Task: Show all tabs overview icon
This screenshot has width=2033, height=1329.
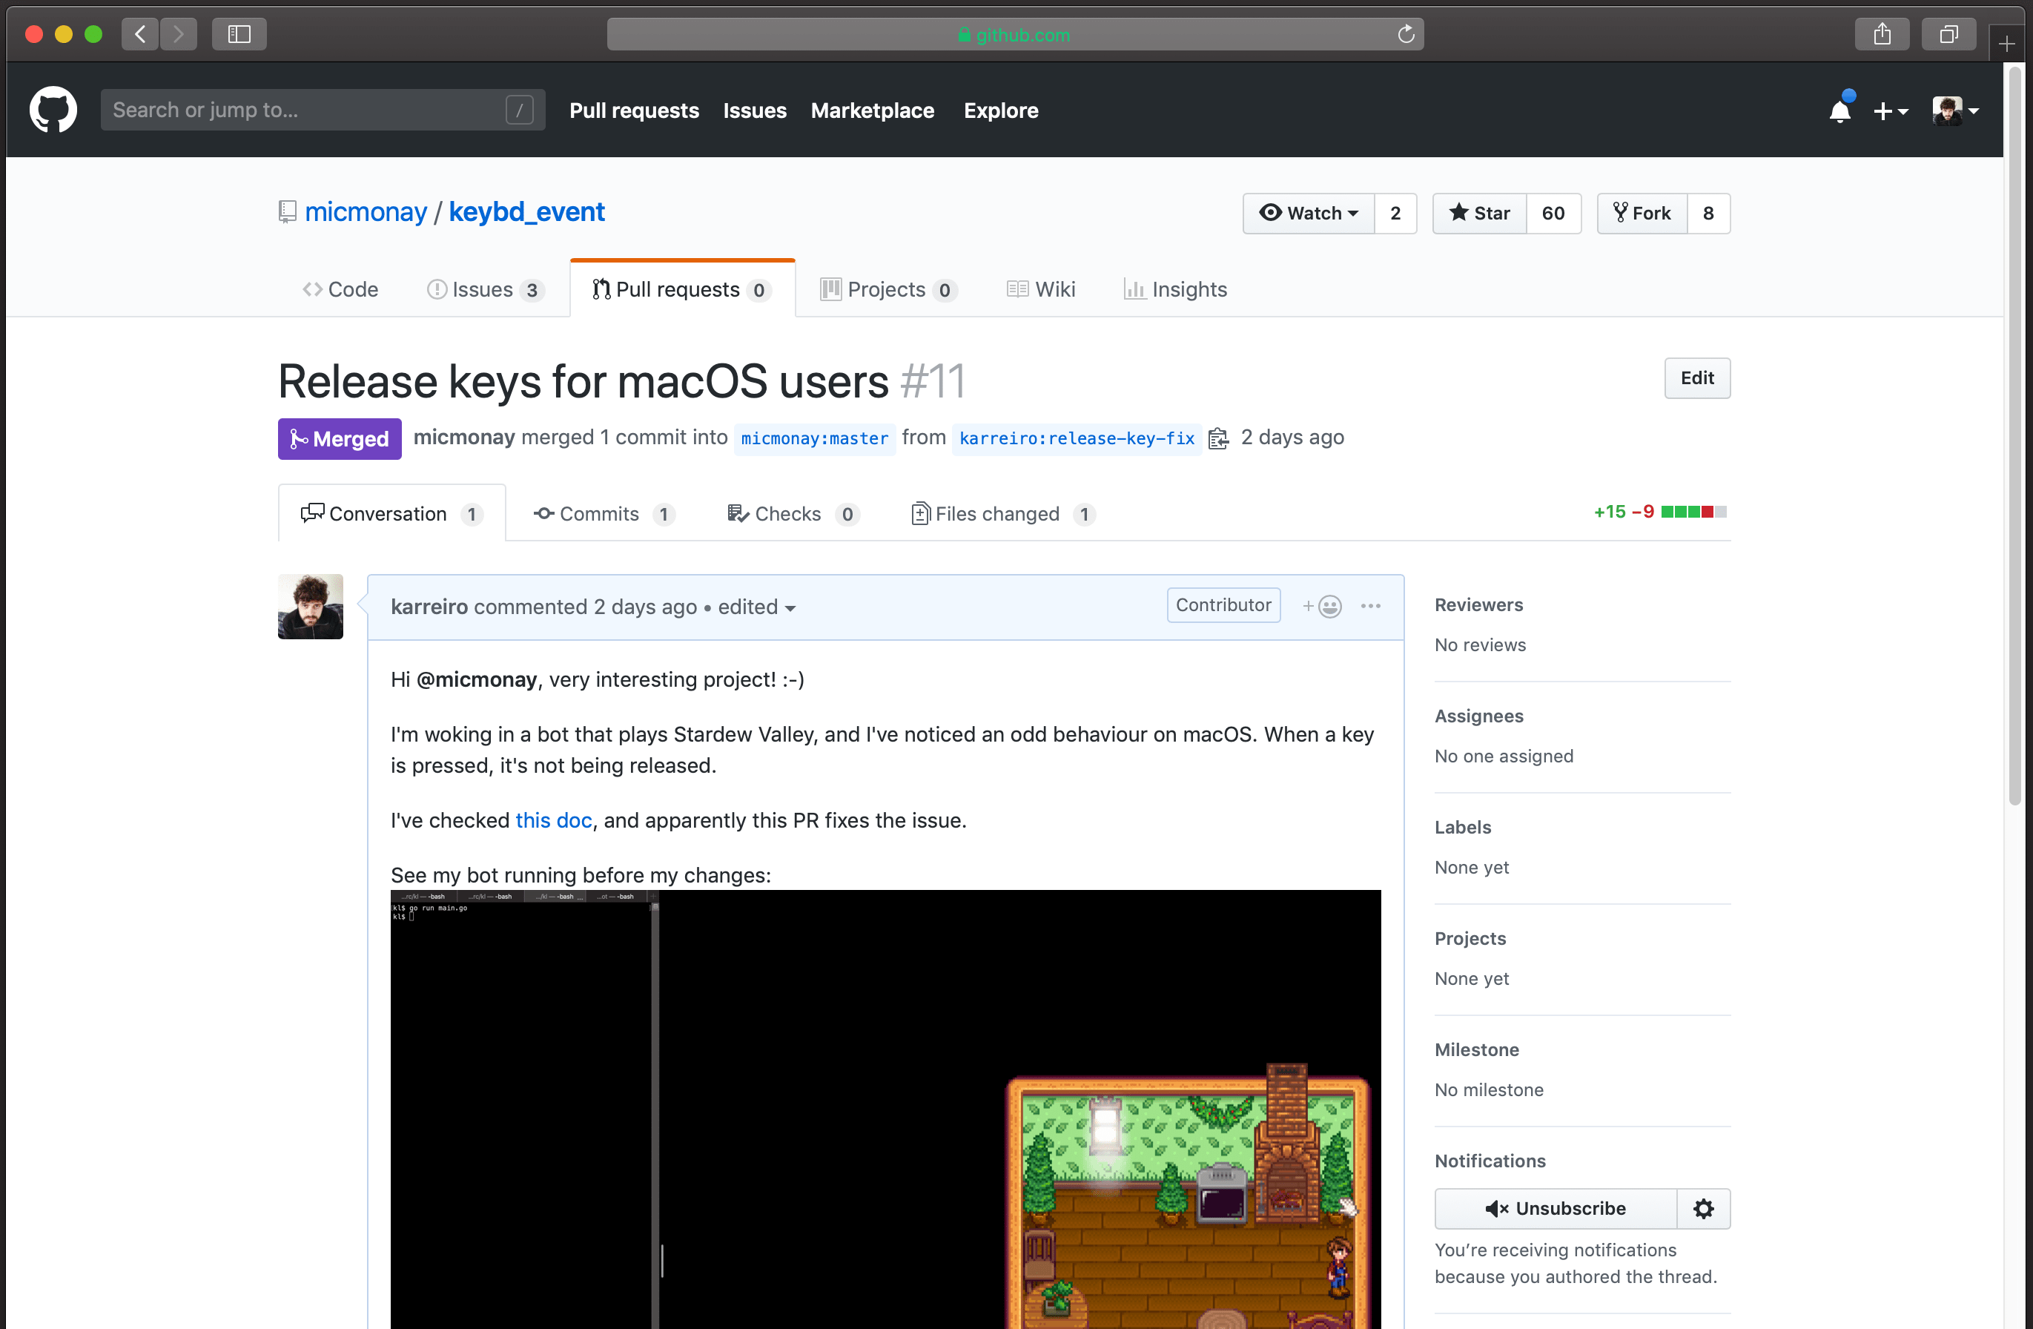Action: click(1948, 34)
